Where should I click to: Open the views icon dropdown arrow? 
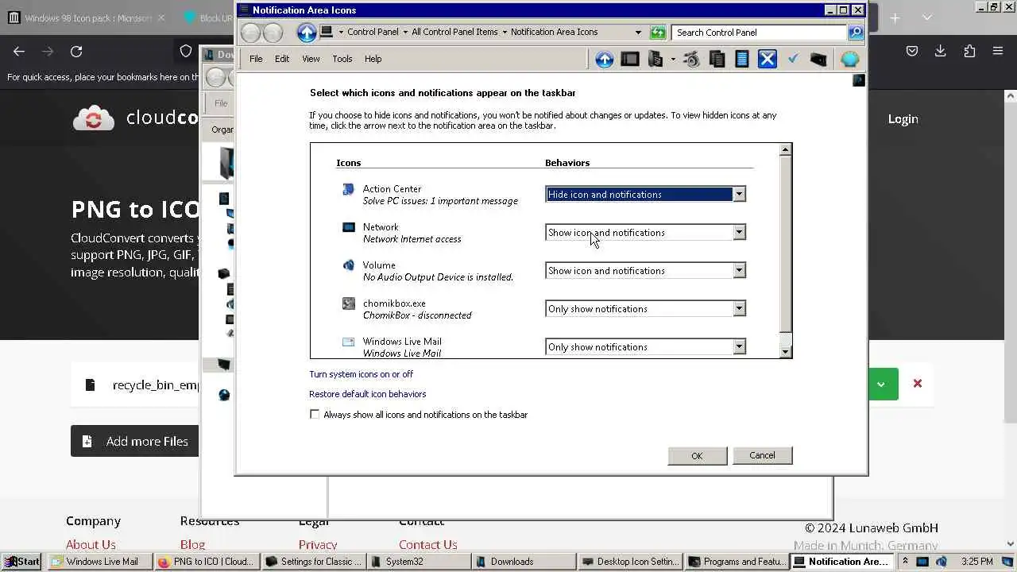(673, 60)
